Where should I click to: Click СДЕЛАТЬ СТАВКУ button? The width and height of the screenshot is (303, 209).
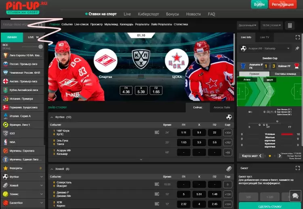[270, 206]
